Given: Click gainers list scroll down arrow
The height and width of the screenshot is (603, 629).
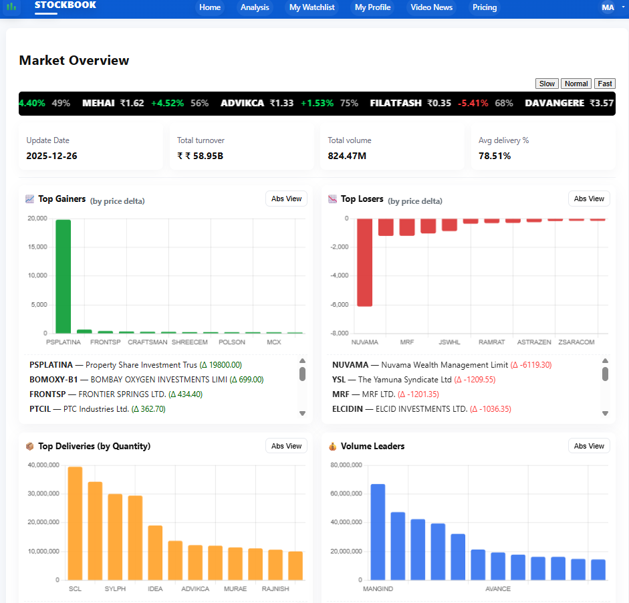Looking at the screenshot, I should (302, 413).
